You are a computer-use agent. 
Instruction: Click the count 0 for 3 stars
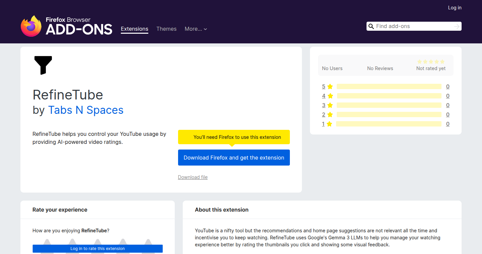pyautogui.click(x=448, y=105)
